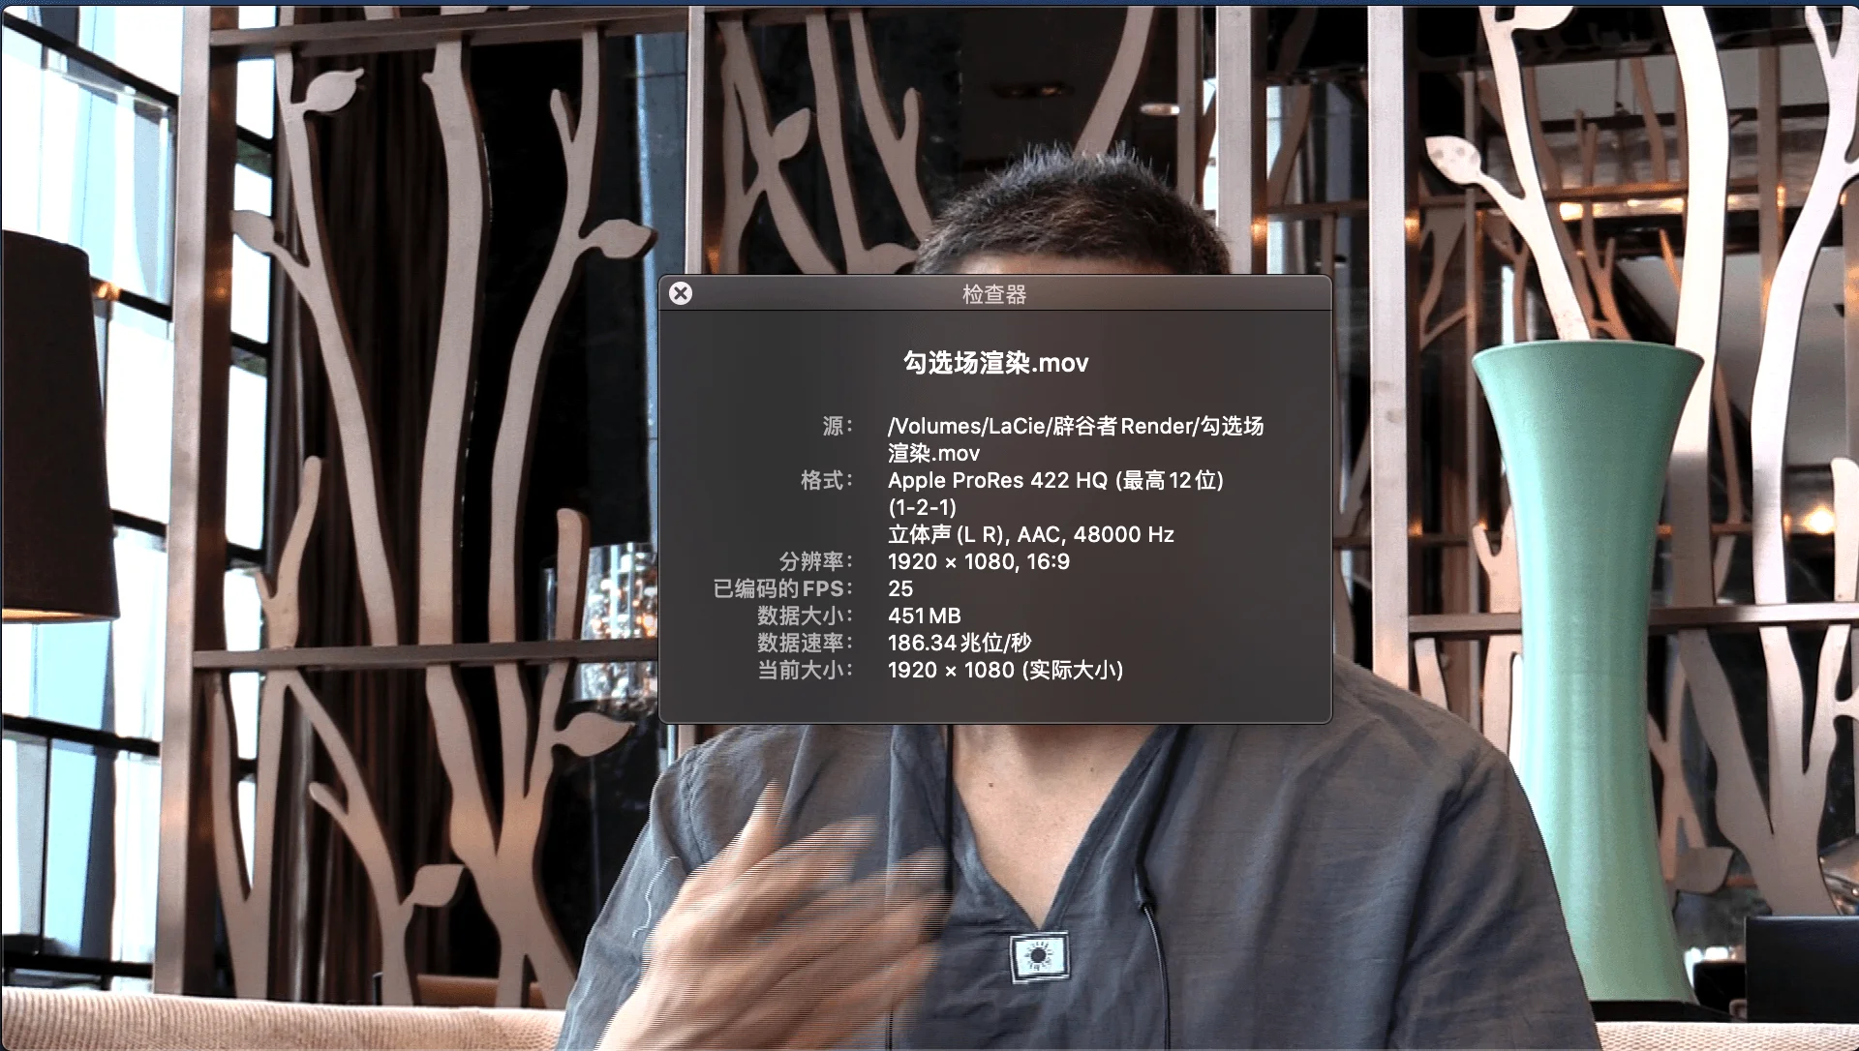Click the resolution value 1920 × 1080, 16:9
This screenshot has height=1051, width=1859.
pos(979,561)
